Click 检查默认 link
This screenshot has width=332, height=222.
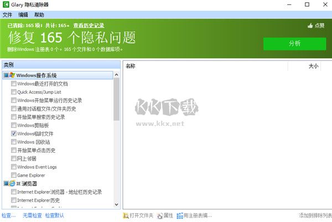[x=55, y=216]
